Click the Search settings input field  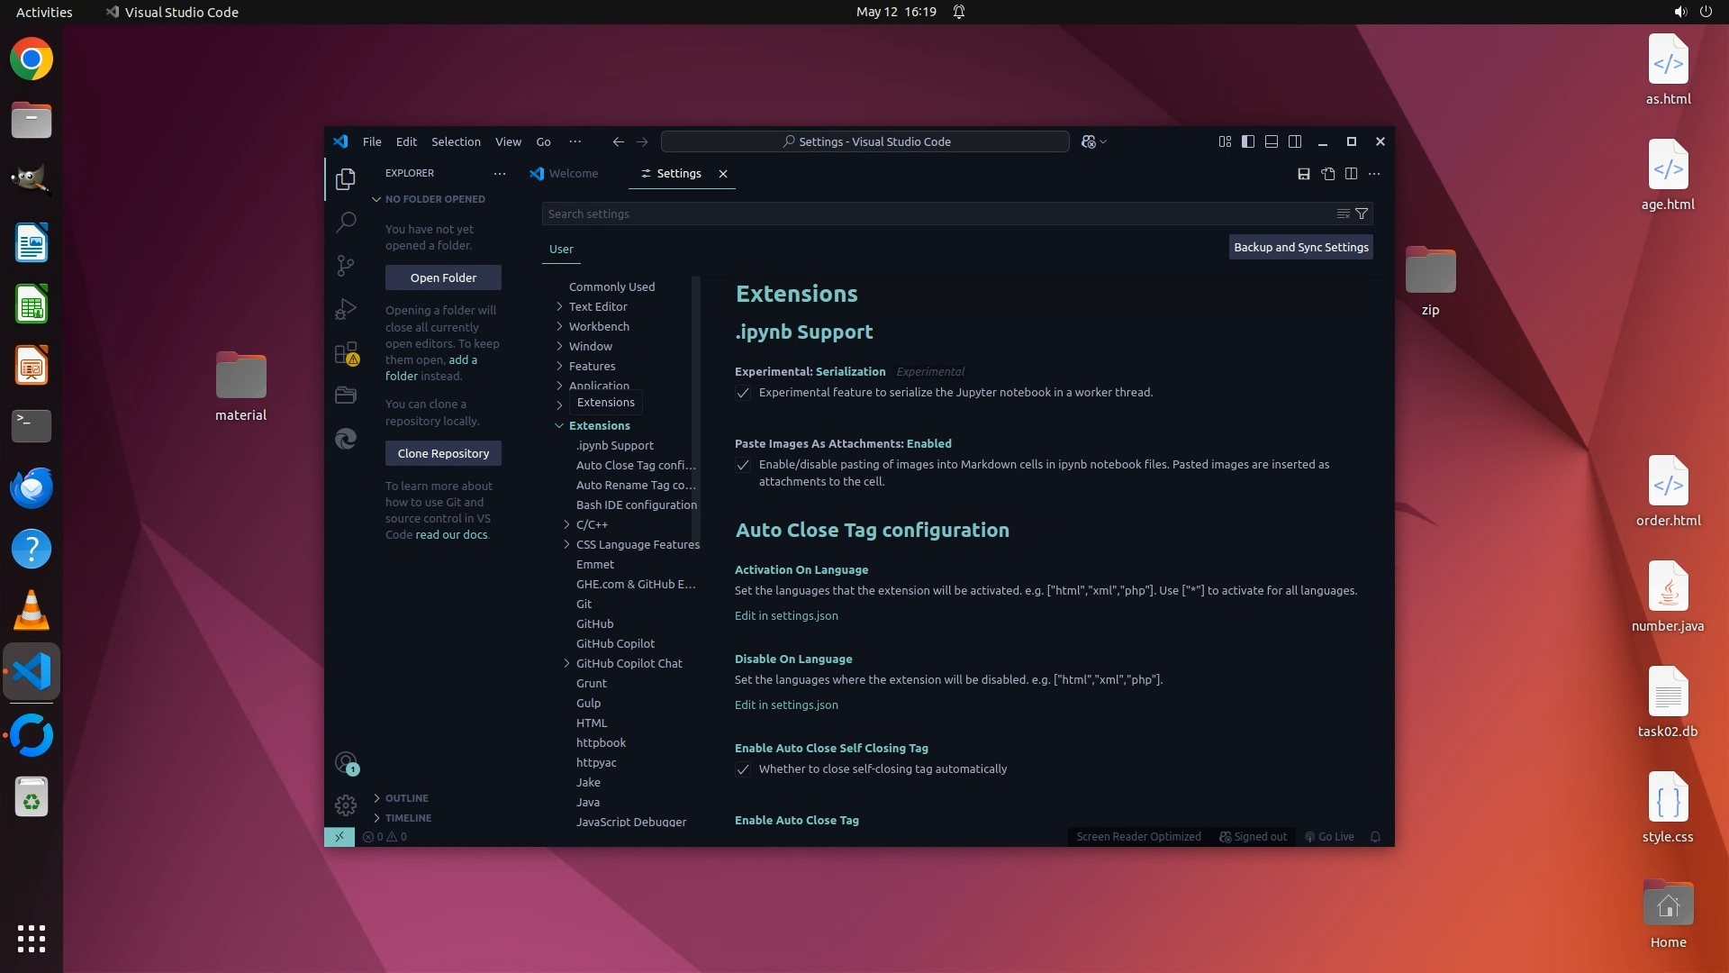(x=937, y=214)
